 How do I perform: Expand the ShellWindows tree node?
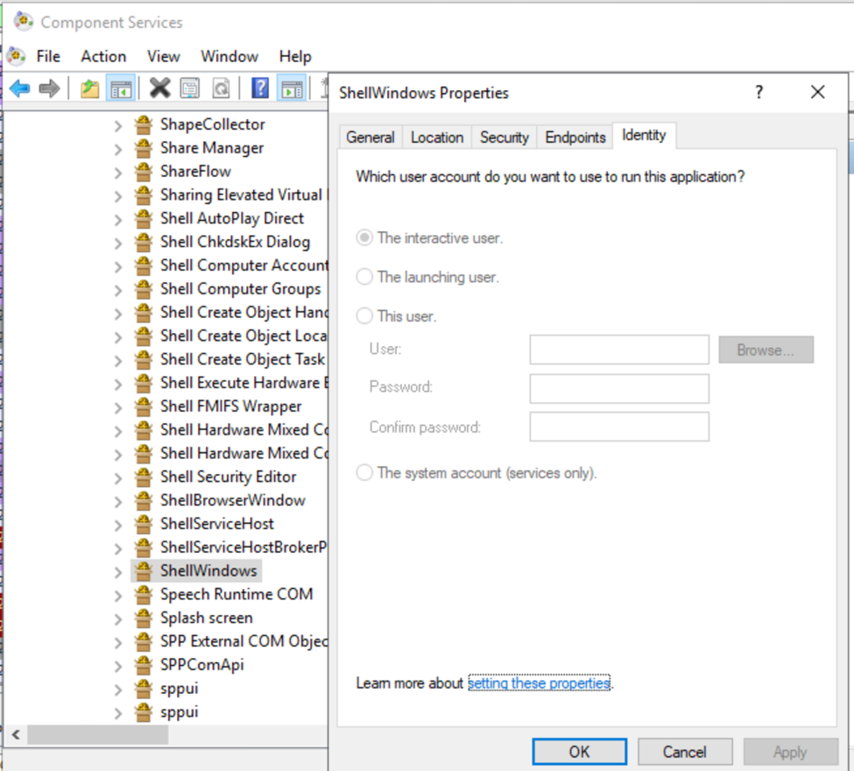117,572
